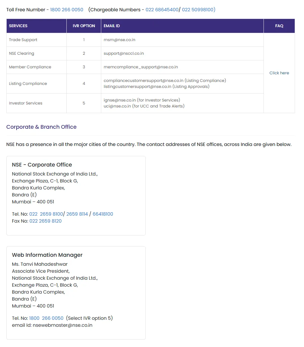
Task: Click telephone number 66418100
Action: tap(103, 214)
